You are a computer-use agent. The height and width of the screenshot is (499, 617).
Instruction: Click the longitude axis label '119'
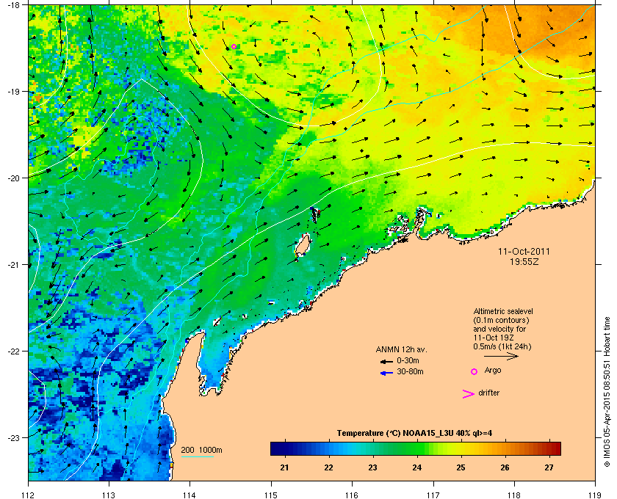pyautogui.click(x=596, y=495)
